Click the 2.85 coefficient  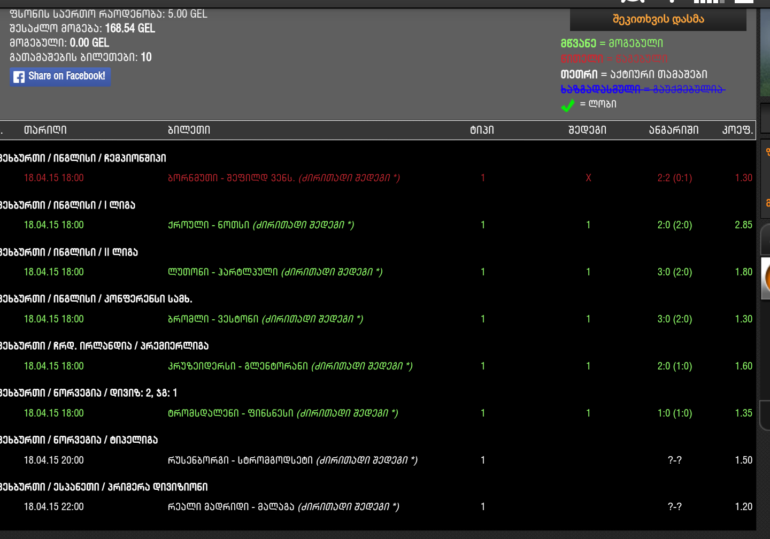pos(743,225)
